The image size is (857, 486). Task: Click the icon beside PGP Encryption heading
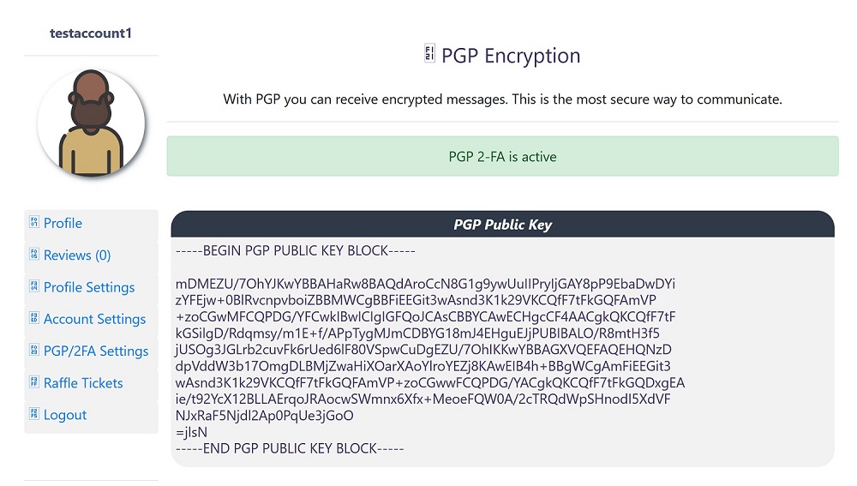429,54
